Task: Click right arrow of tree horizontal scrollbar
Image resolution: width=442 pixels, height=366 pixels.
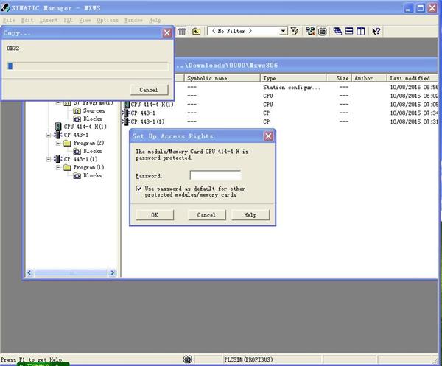Action: (113, 272)
